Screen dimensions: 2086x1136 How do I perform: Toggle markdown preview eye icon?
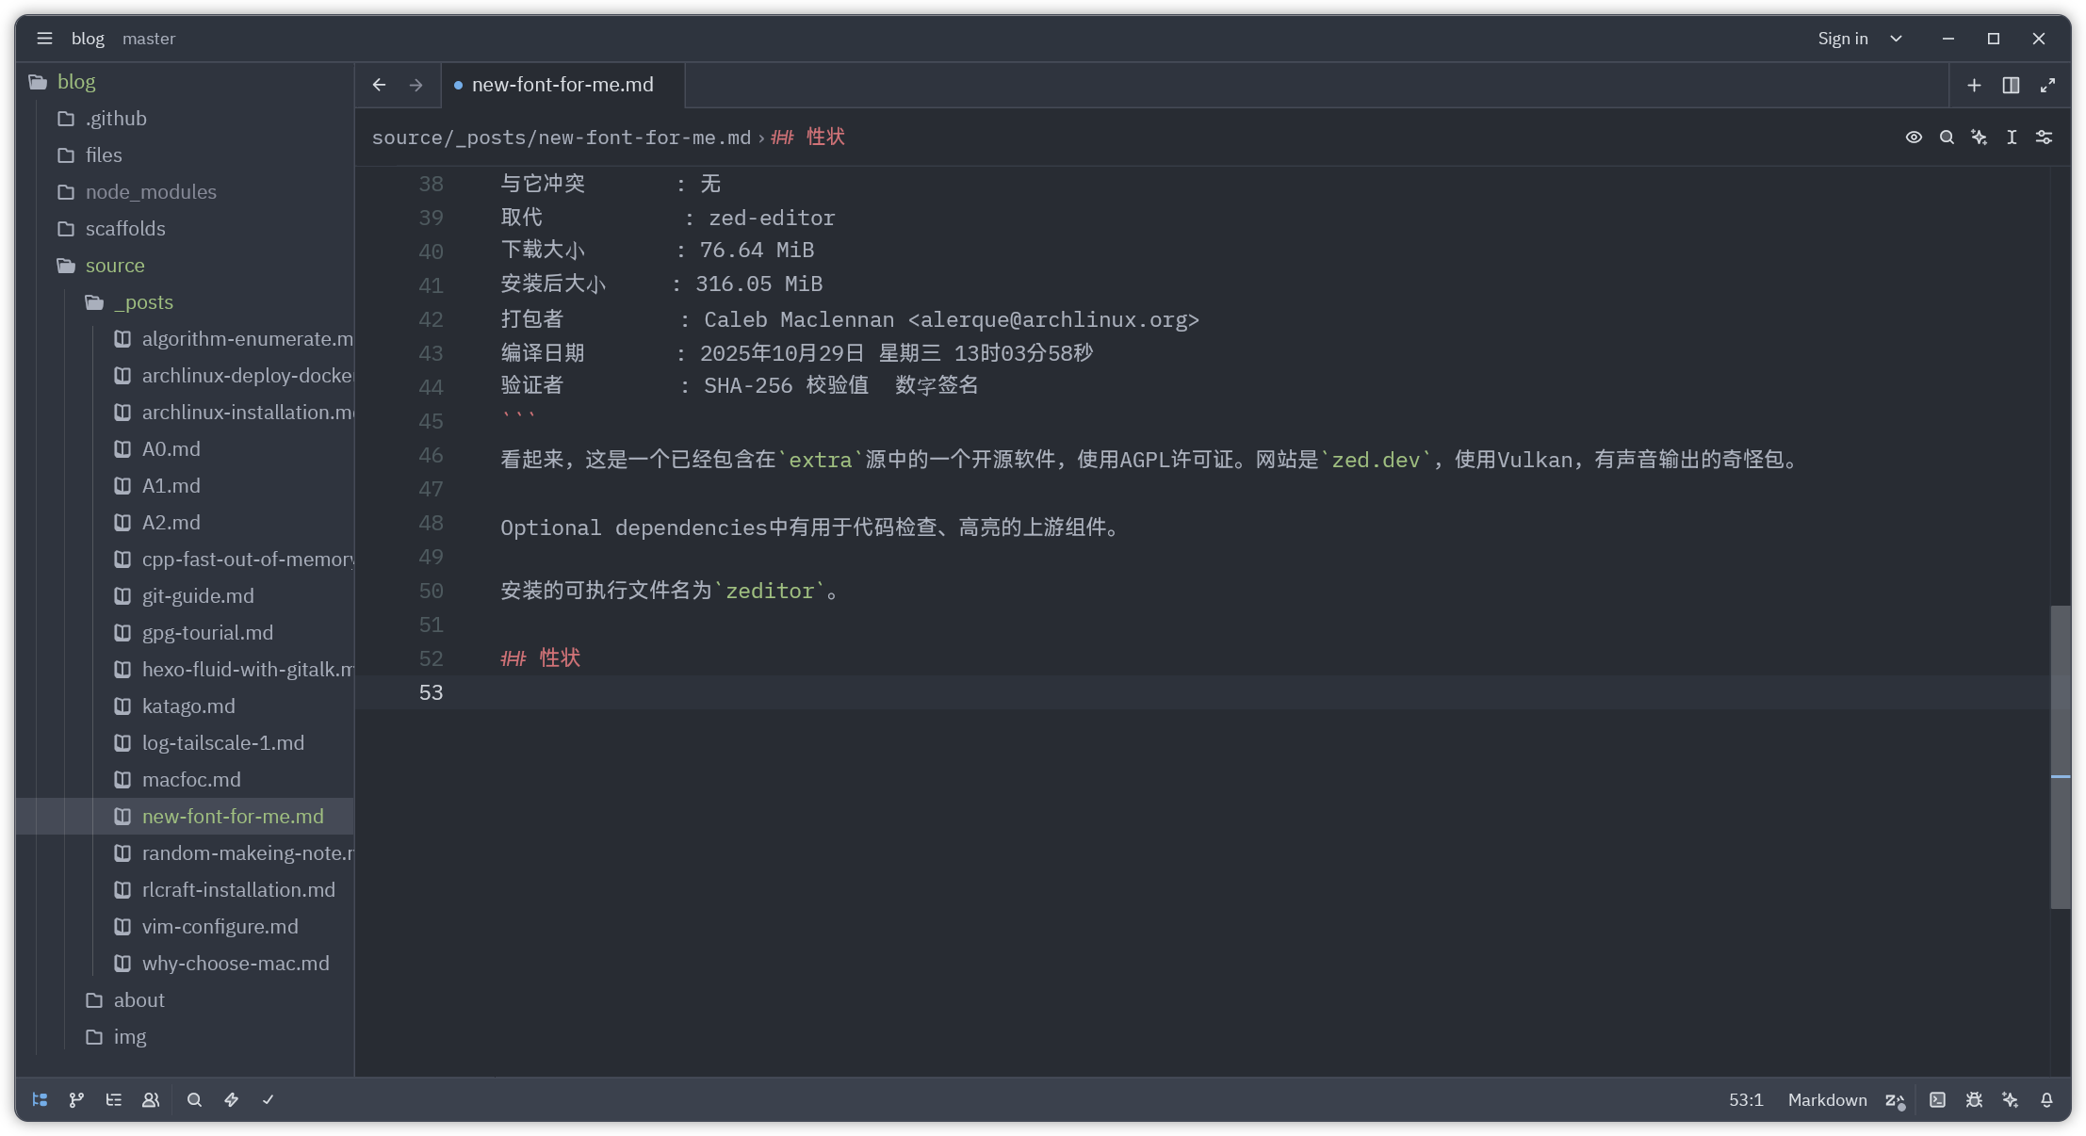1914,138
